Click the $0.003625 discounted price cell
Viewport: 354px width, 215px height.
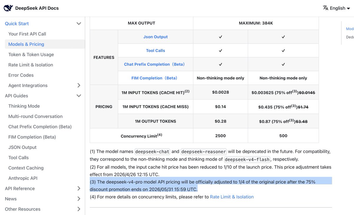click(283, 92)
